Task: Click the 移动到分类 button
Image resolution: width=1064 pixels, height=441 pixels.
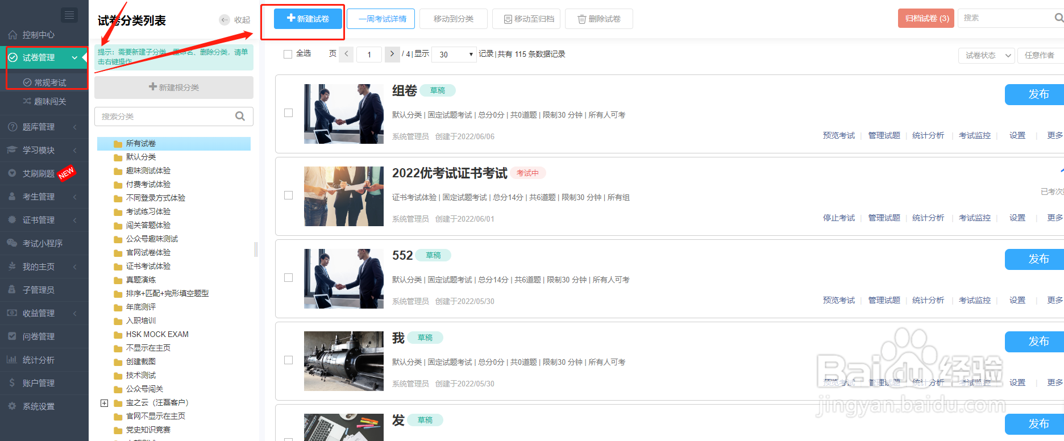Action: (x=454, y=19)
